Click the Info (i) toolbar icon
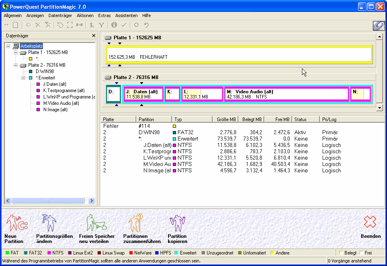Viewport: 387px width, 266px height. [x=114, y=25]
